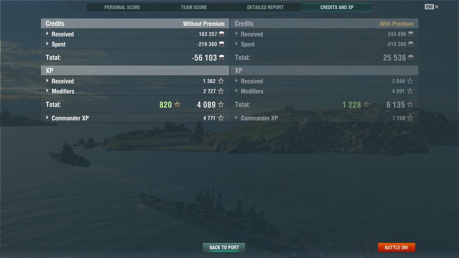This screenshot has width=459, height=258.
Task: Expand Commander XP row without premium
Action: coord(135,118)
